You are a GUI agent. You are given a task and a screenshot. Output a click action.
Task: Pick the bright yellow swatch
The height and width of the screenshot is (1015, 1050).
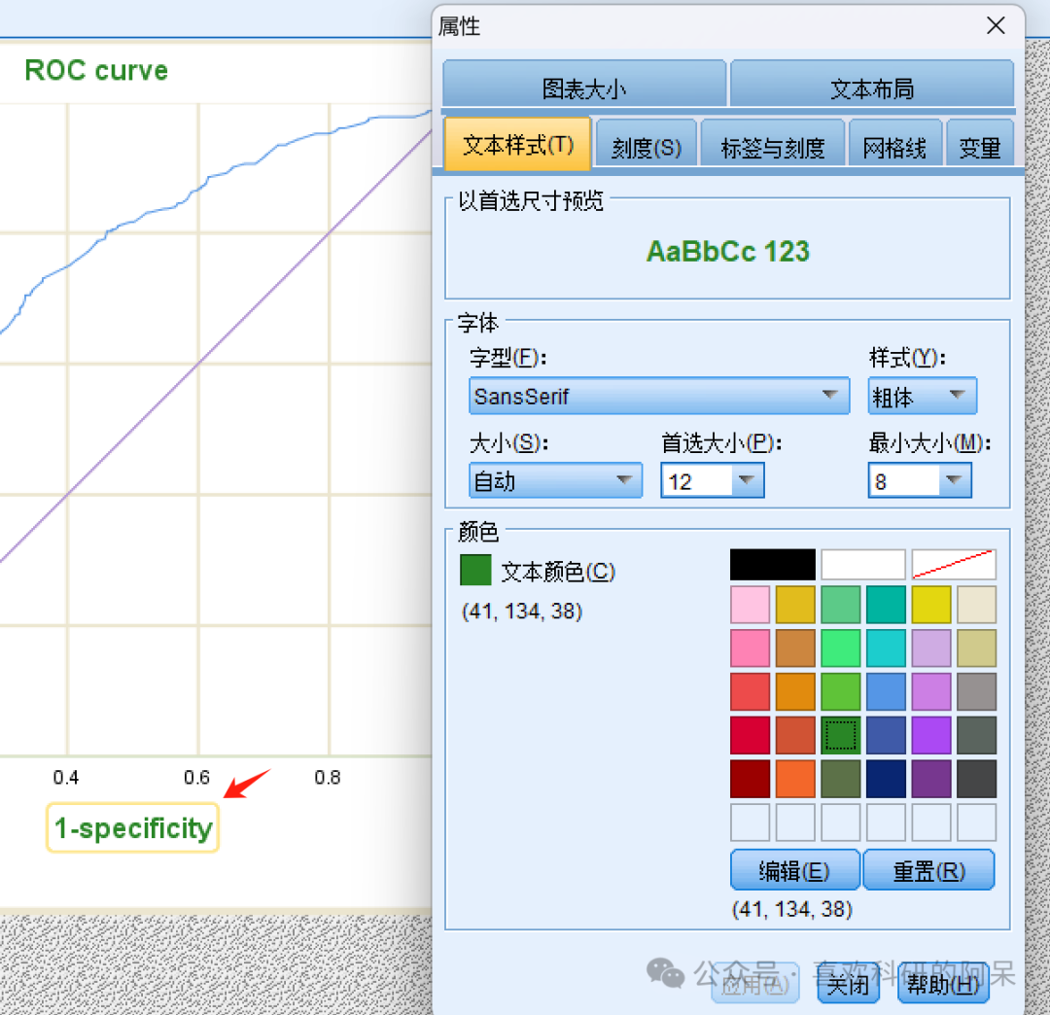tap(930, 605)
